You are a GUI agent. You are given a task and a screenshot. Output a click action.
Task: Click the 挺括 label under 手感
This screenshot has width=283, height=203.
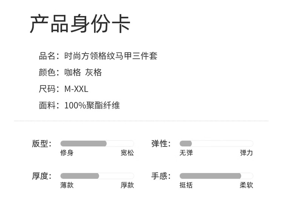(x=186, y=185)
